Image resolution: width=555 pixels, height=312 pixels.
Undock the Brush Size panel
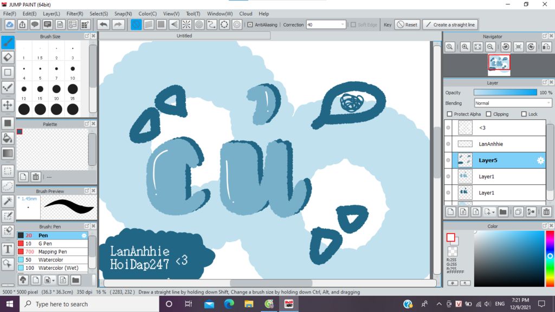tap(87, 36)
